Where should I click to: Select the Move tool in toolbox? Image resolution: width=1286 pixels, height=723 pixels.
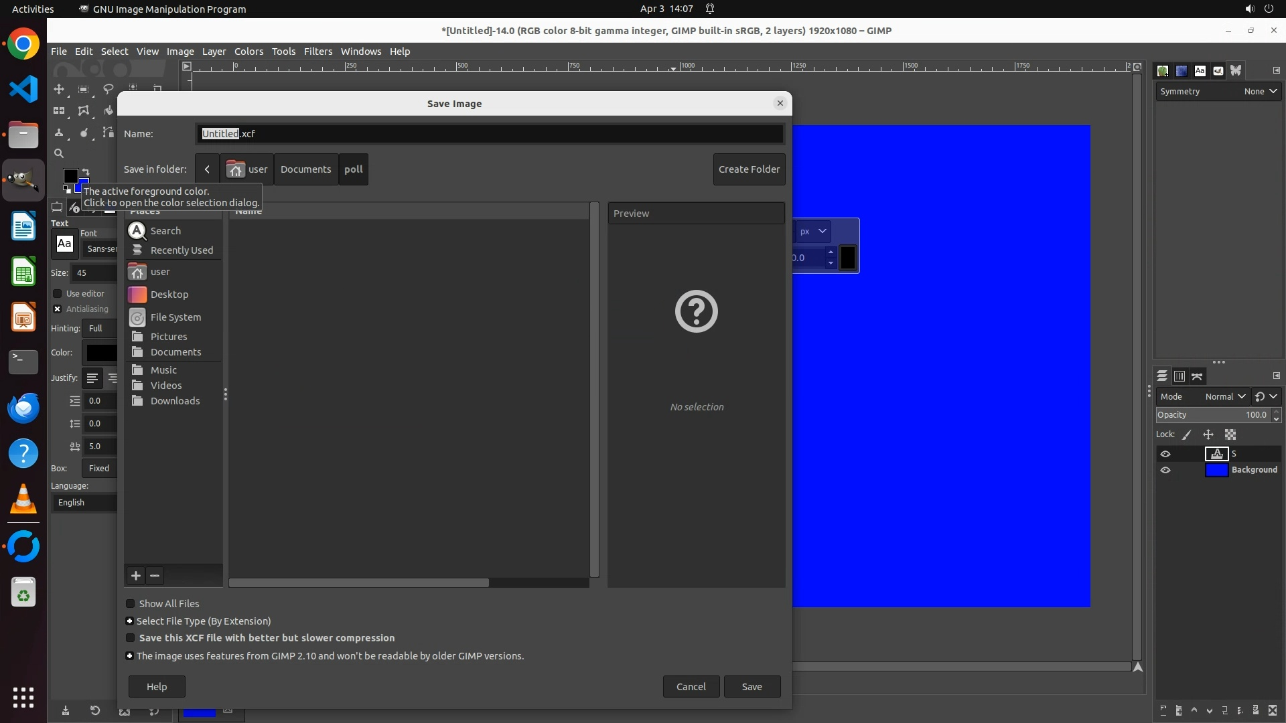[x=59, y=89]
